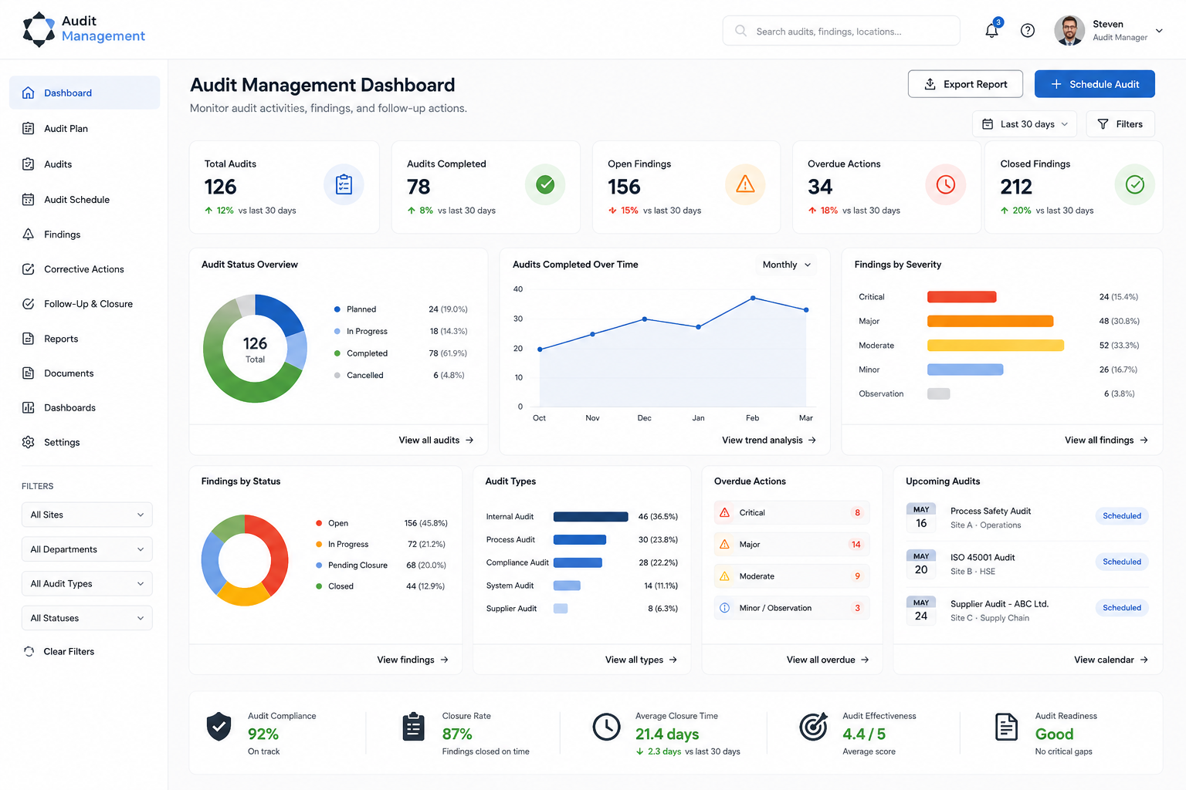
Task: Click the Audit Effectiveness target icon
Action: (813, 727)
